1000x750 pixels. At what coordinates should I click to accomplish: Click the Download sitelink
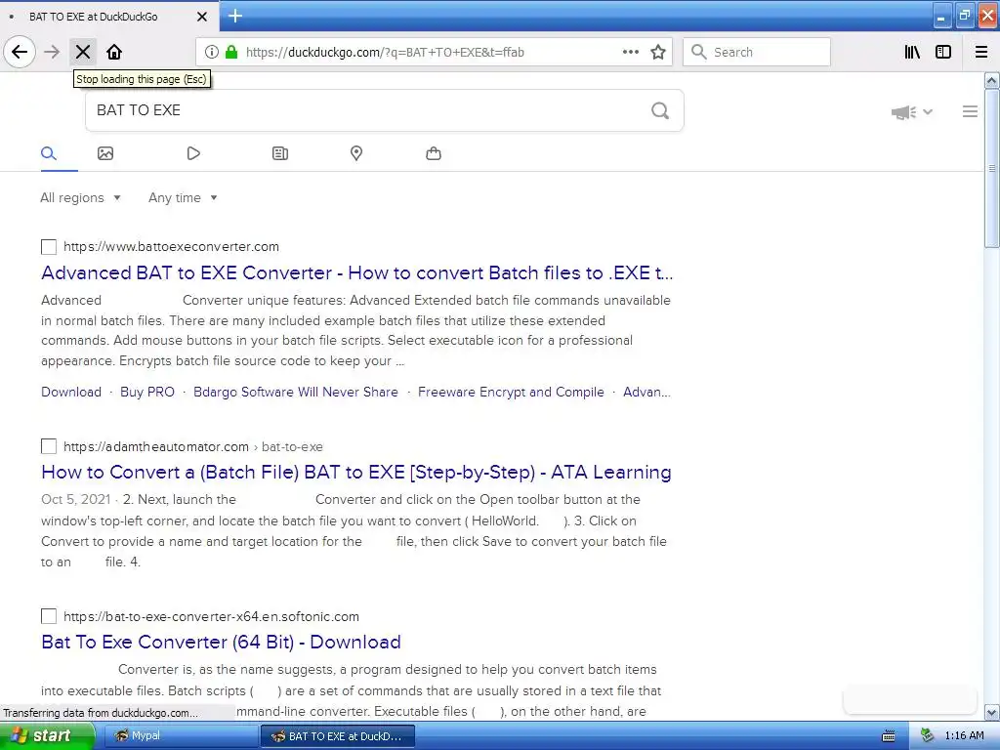click(71, 393)
